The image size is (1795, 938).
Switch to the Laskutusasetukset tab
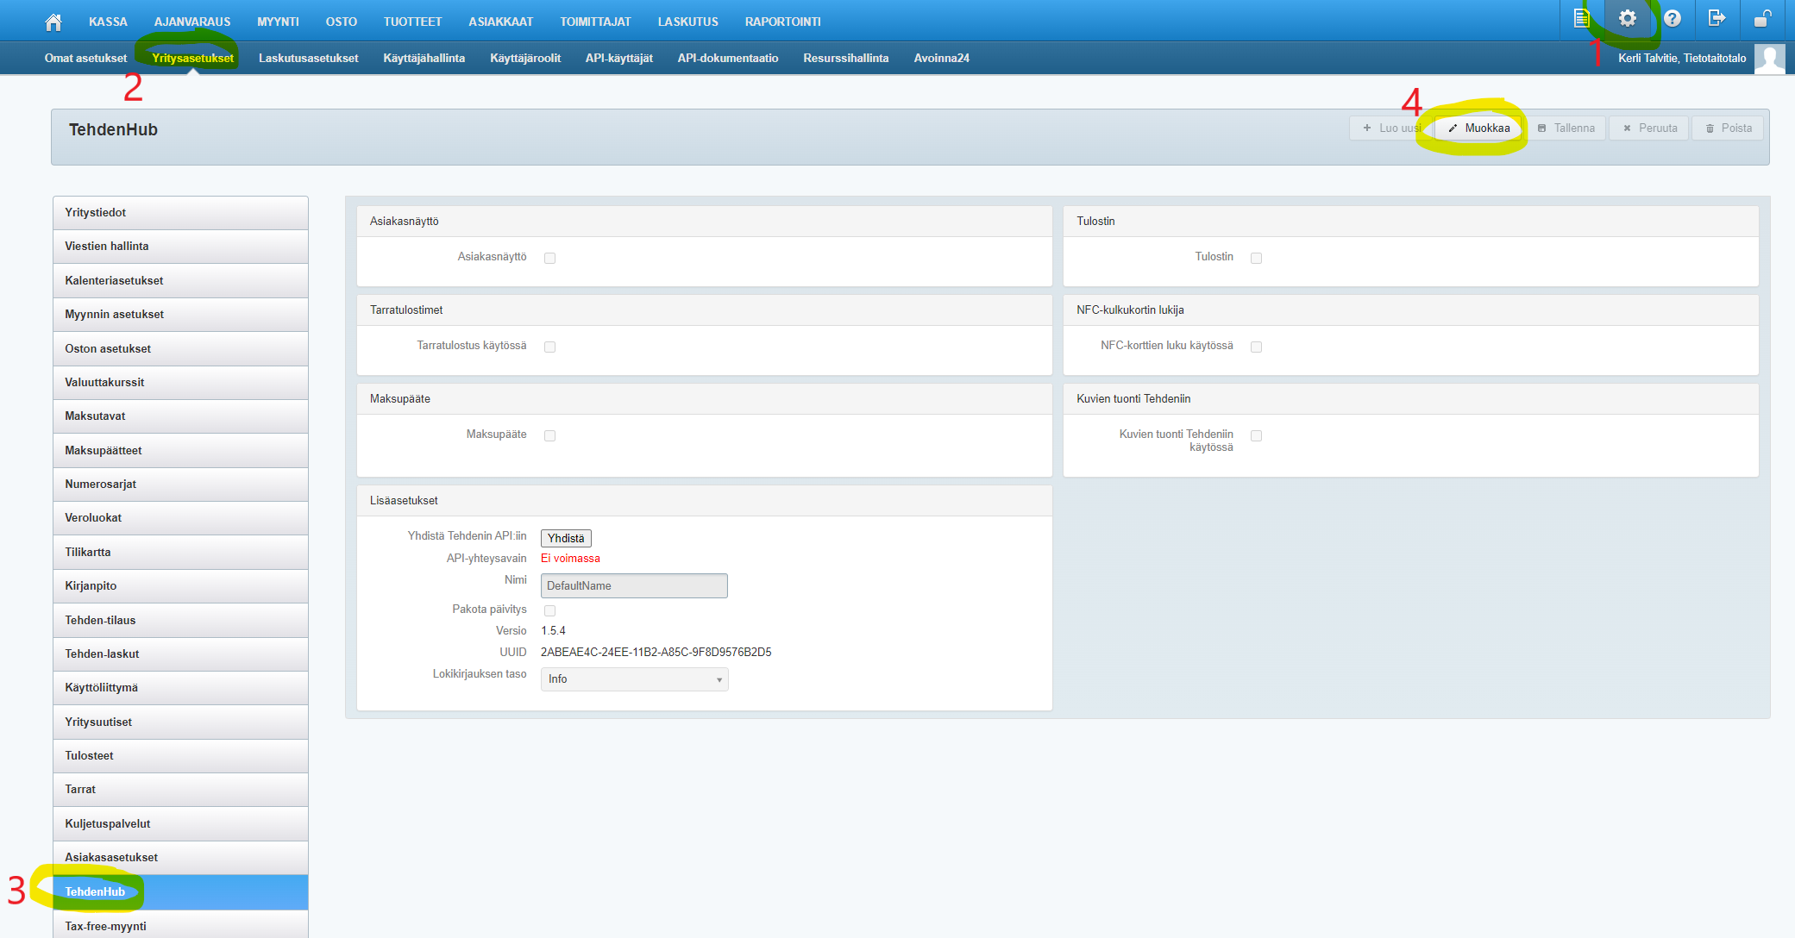[308, 58]
